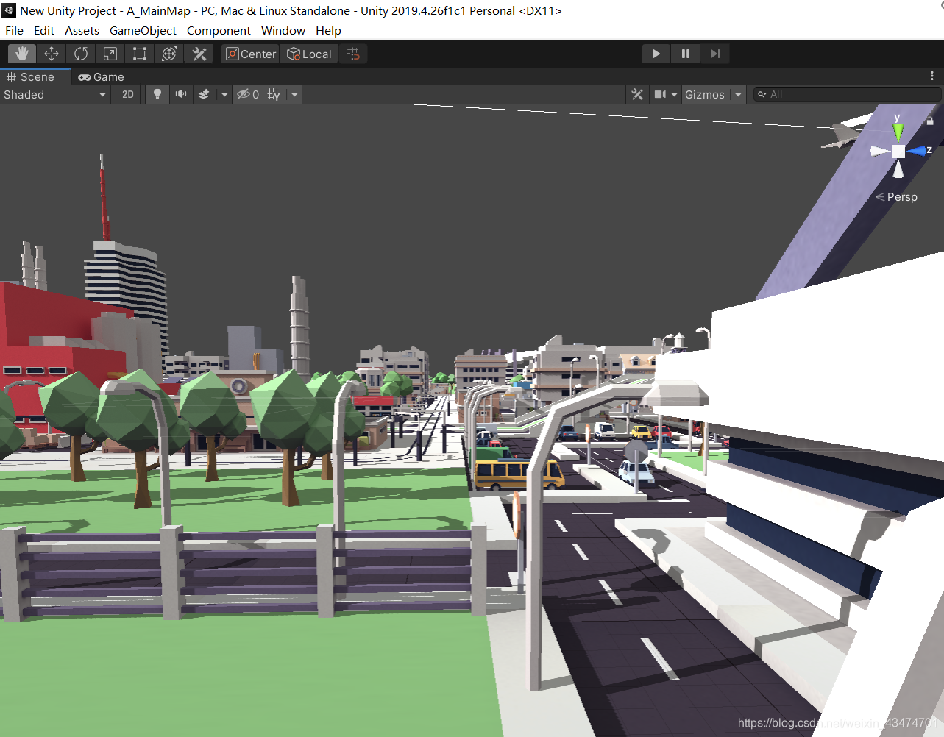Select the yellow school bus in scene
Screen dimensions: 944x737
(518, 474)
